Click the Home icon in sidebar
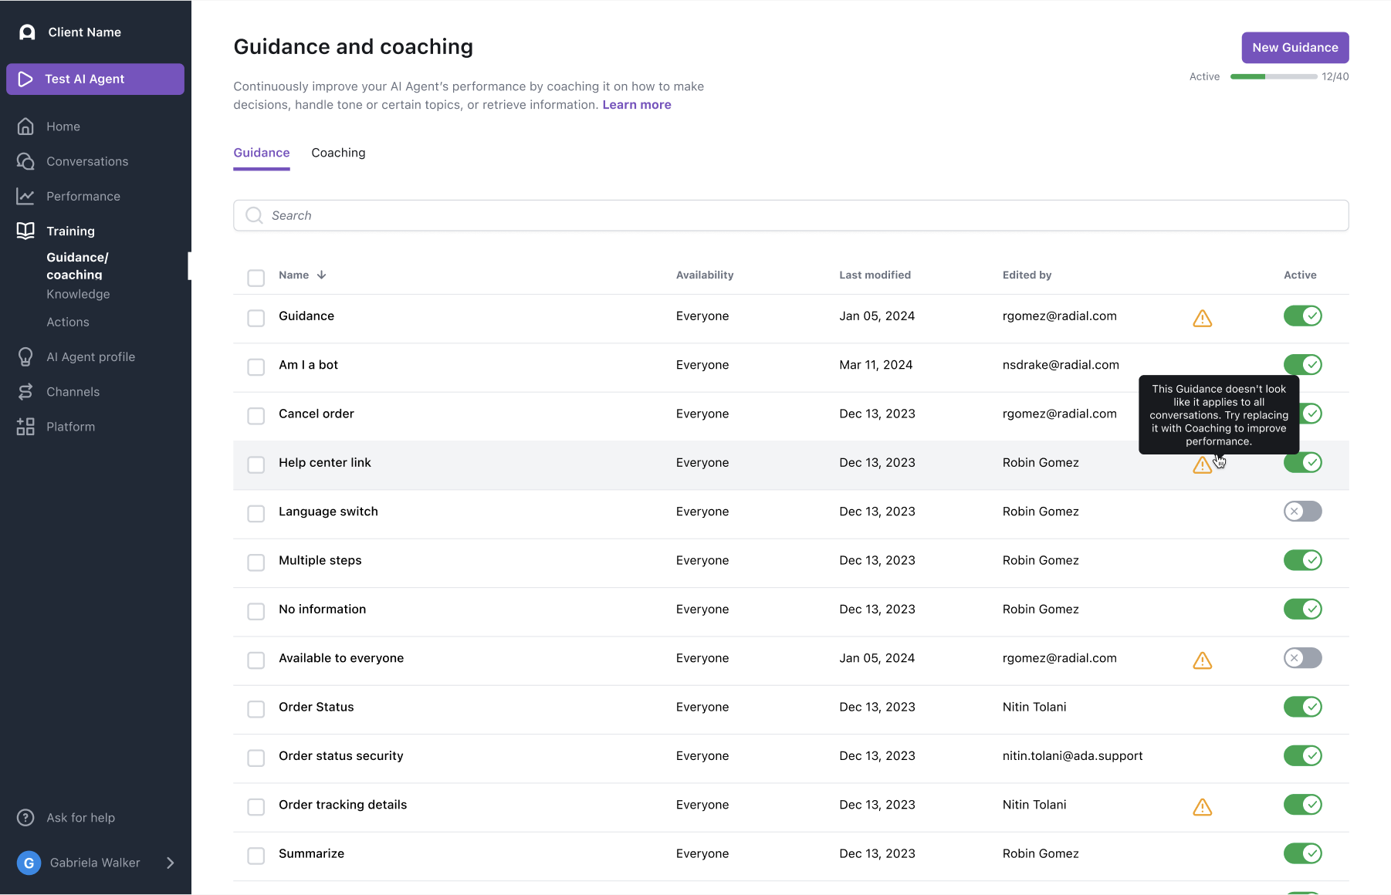Screen dimensions: 1391x895 click(x=25, y=127)
